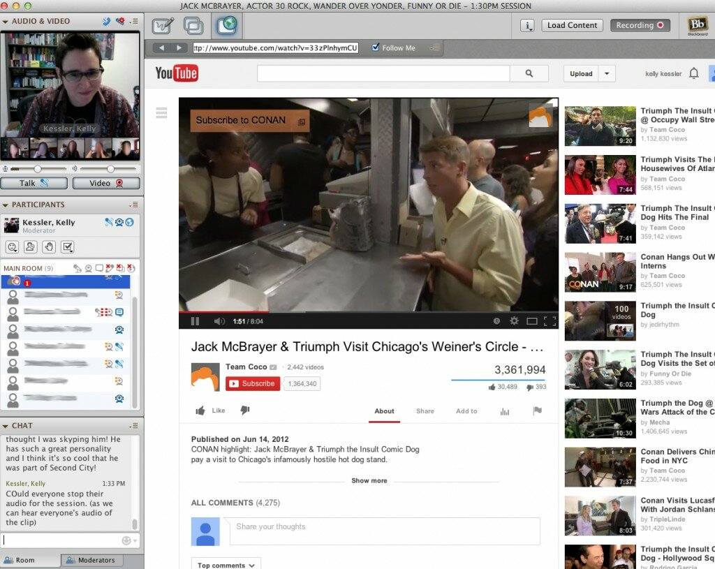Switch video to theater mode
The image size is (715, 569).
(531, 321)
